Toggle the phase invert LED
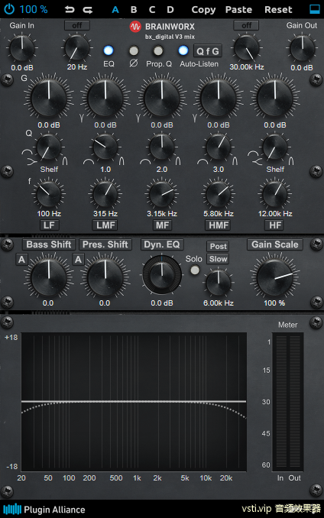This screenshot has width=324, height=518. pyautogui.click(x=134, y=50)
